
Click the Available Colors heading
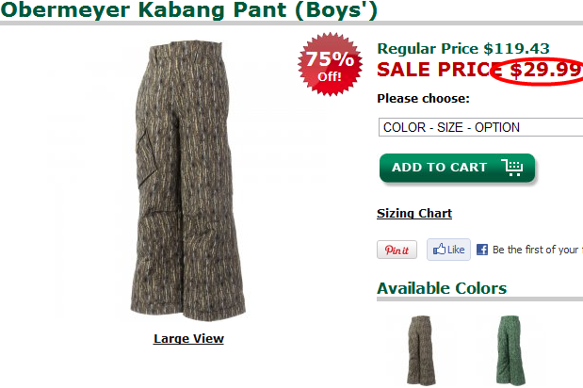pos(442,288)
